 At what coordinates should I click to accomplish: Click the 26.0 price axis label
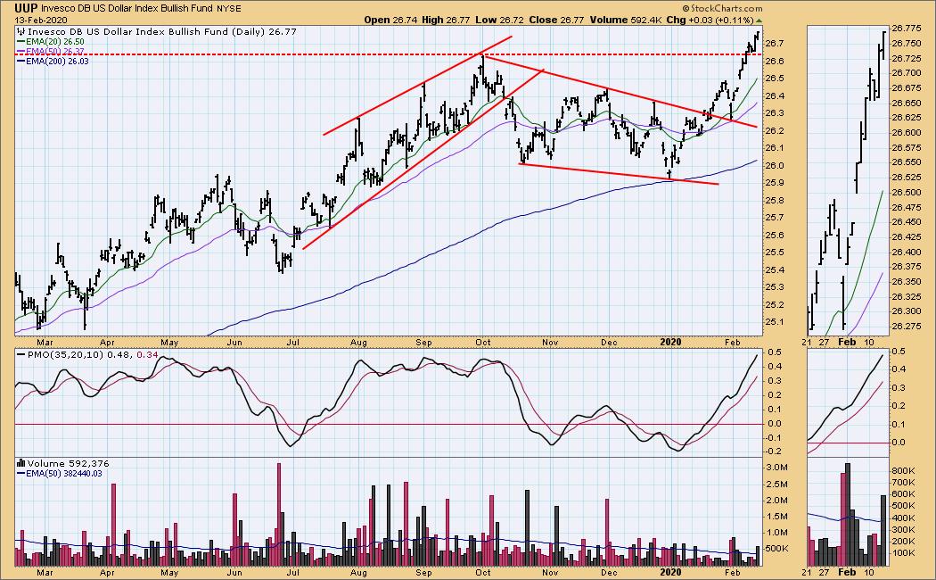775,165
